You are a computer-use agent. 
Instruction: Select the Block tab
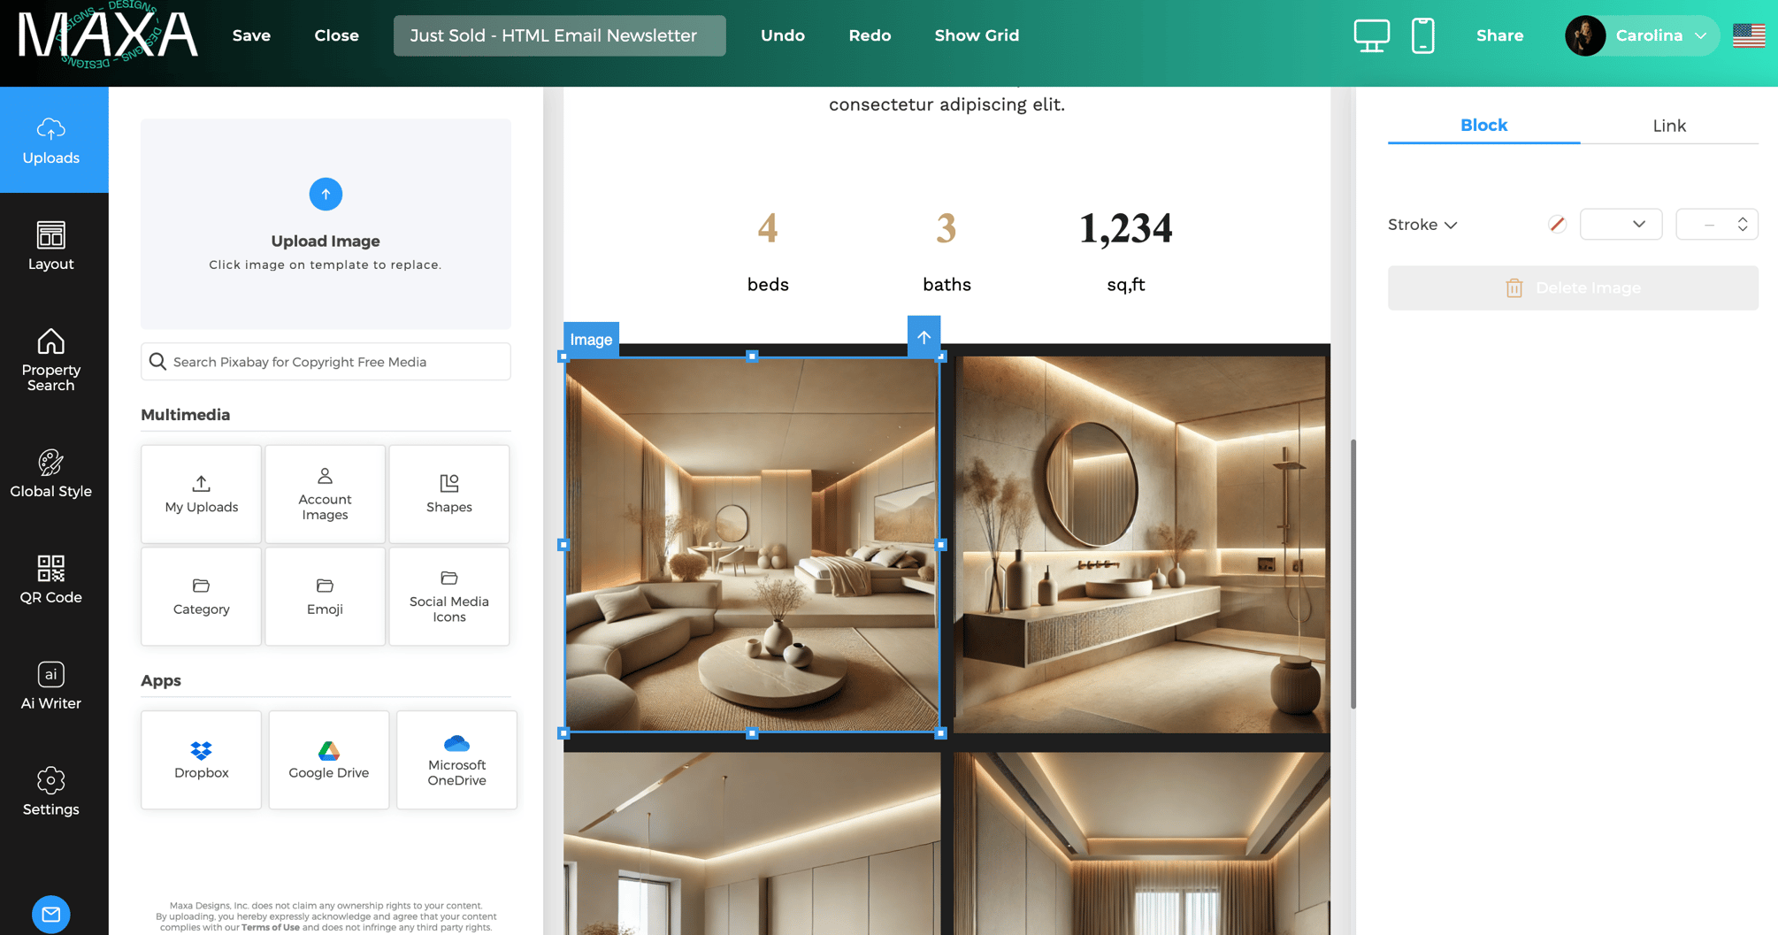pos(1483,126)
